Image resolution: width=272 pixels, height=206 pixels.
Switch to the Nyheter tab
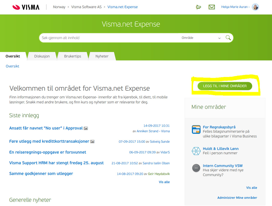[x=102, y=56]
